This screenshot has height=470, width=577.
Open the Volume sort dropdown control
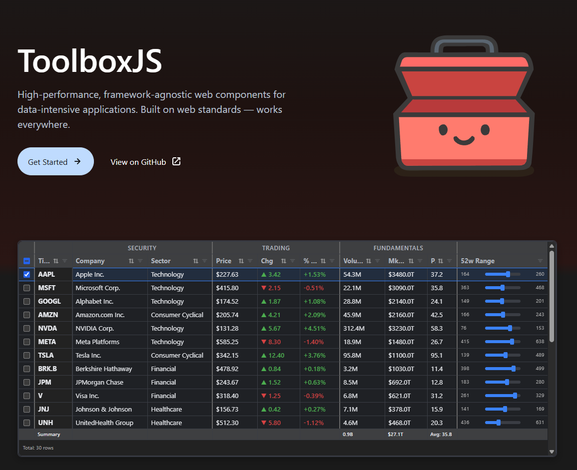(369, 260)
